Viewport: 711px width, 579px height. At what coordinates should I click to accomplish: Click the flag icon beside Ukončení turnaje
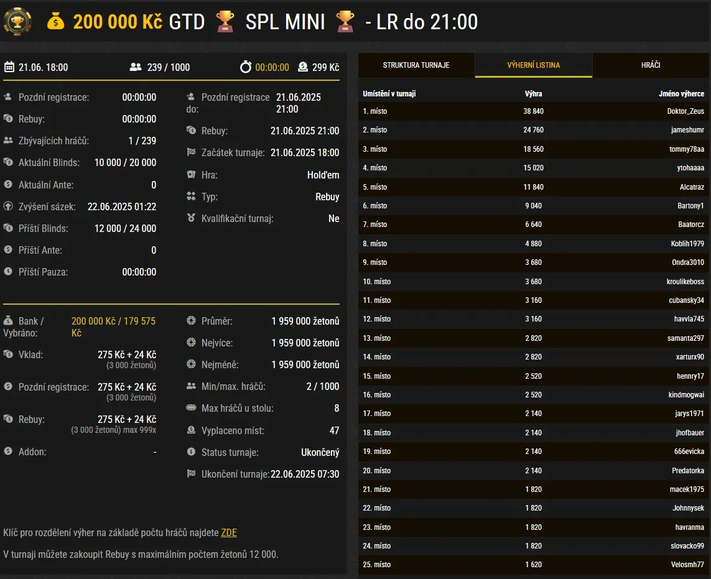tap(192, 474)
